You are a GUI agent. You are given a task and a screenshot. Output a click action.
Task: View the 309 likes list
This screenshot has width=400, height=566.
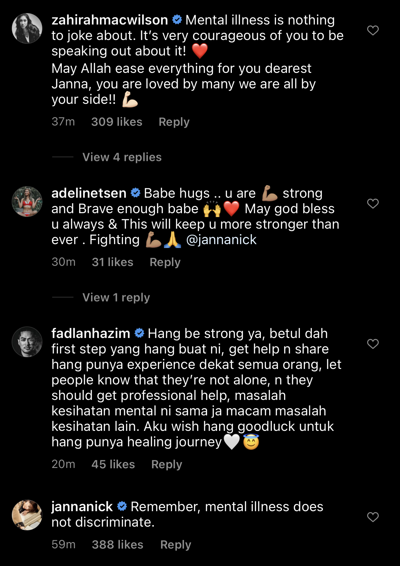[x=117, y=122]
